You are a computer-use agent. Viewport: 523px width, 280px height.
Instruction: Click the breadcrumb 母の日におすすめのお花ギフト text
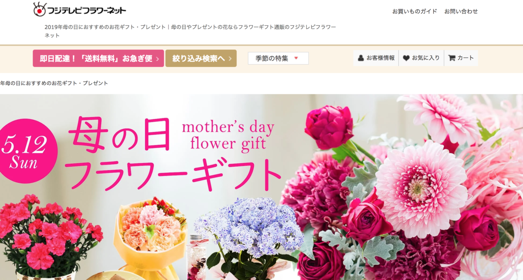[54, 83]
